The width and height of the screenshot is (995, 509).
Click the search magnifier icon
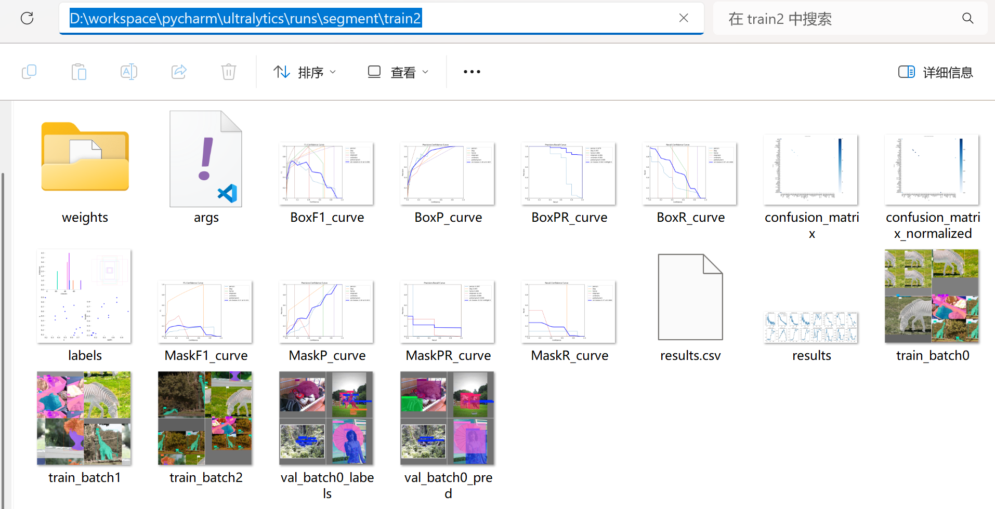[x=967, y=19]
